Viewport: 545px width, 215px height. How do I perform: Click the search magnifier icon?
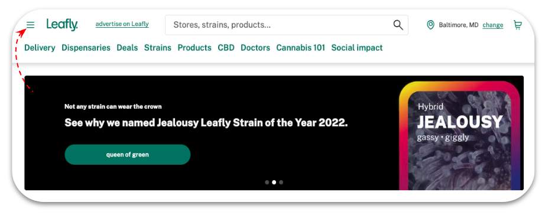[x=398, y=25]
